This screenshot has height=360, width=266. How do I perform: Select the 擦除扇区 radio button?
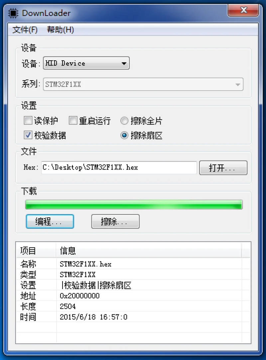(124, 135)
